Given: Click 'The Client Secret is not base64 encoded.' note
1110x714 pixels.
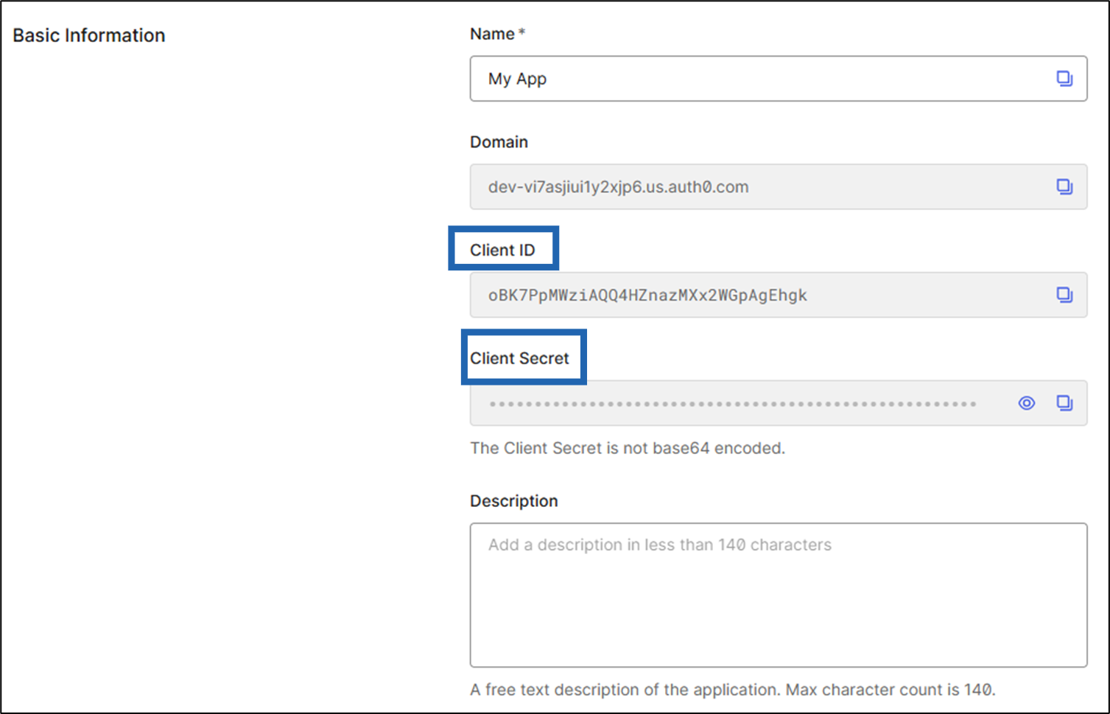Looking at the screenshot, I should pyautogui.click(x=628, y=448).
